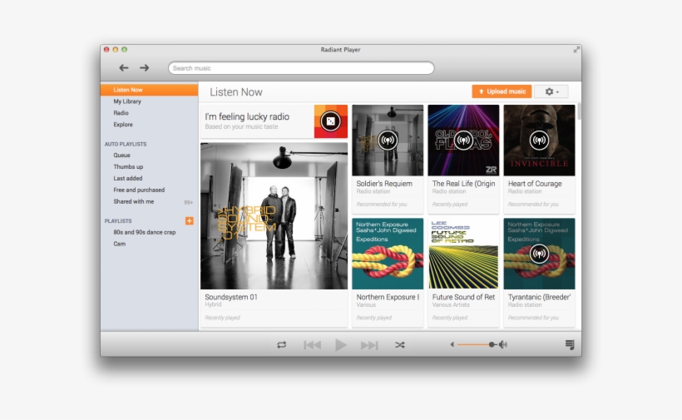This screenshot has height=420, width=682.
Task: Enter fullscreen with the corner arrows
Action: [x=576, y=50]
